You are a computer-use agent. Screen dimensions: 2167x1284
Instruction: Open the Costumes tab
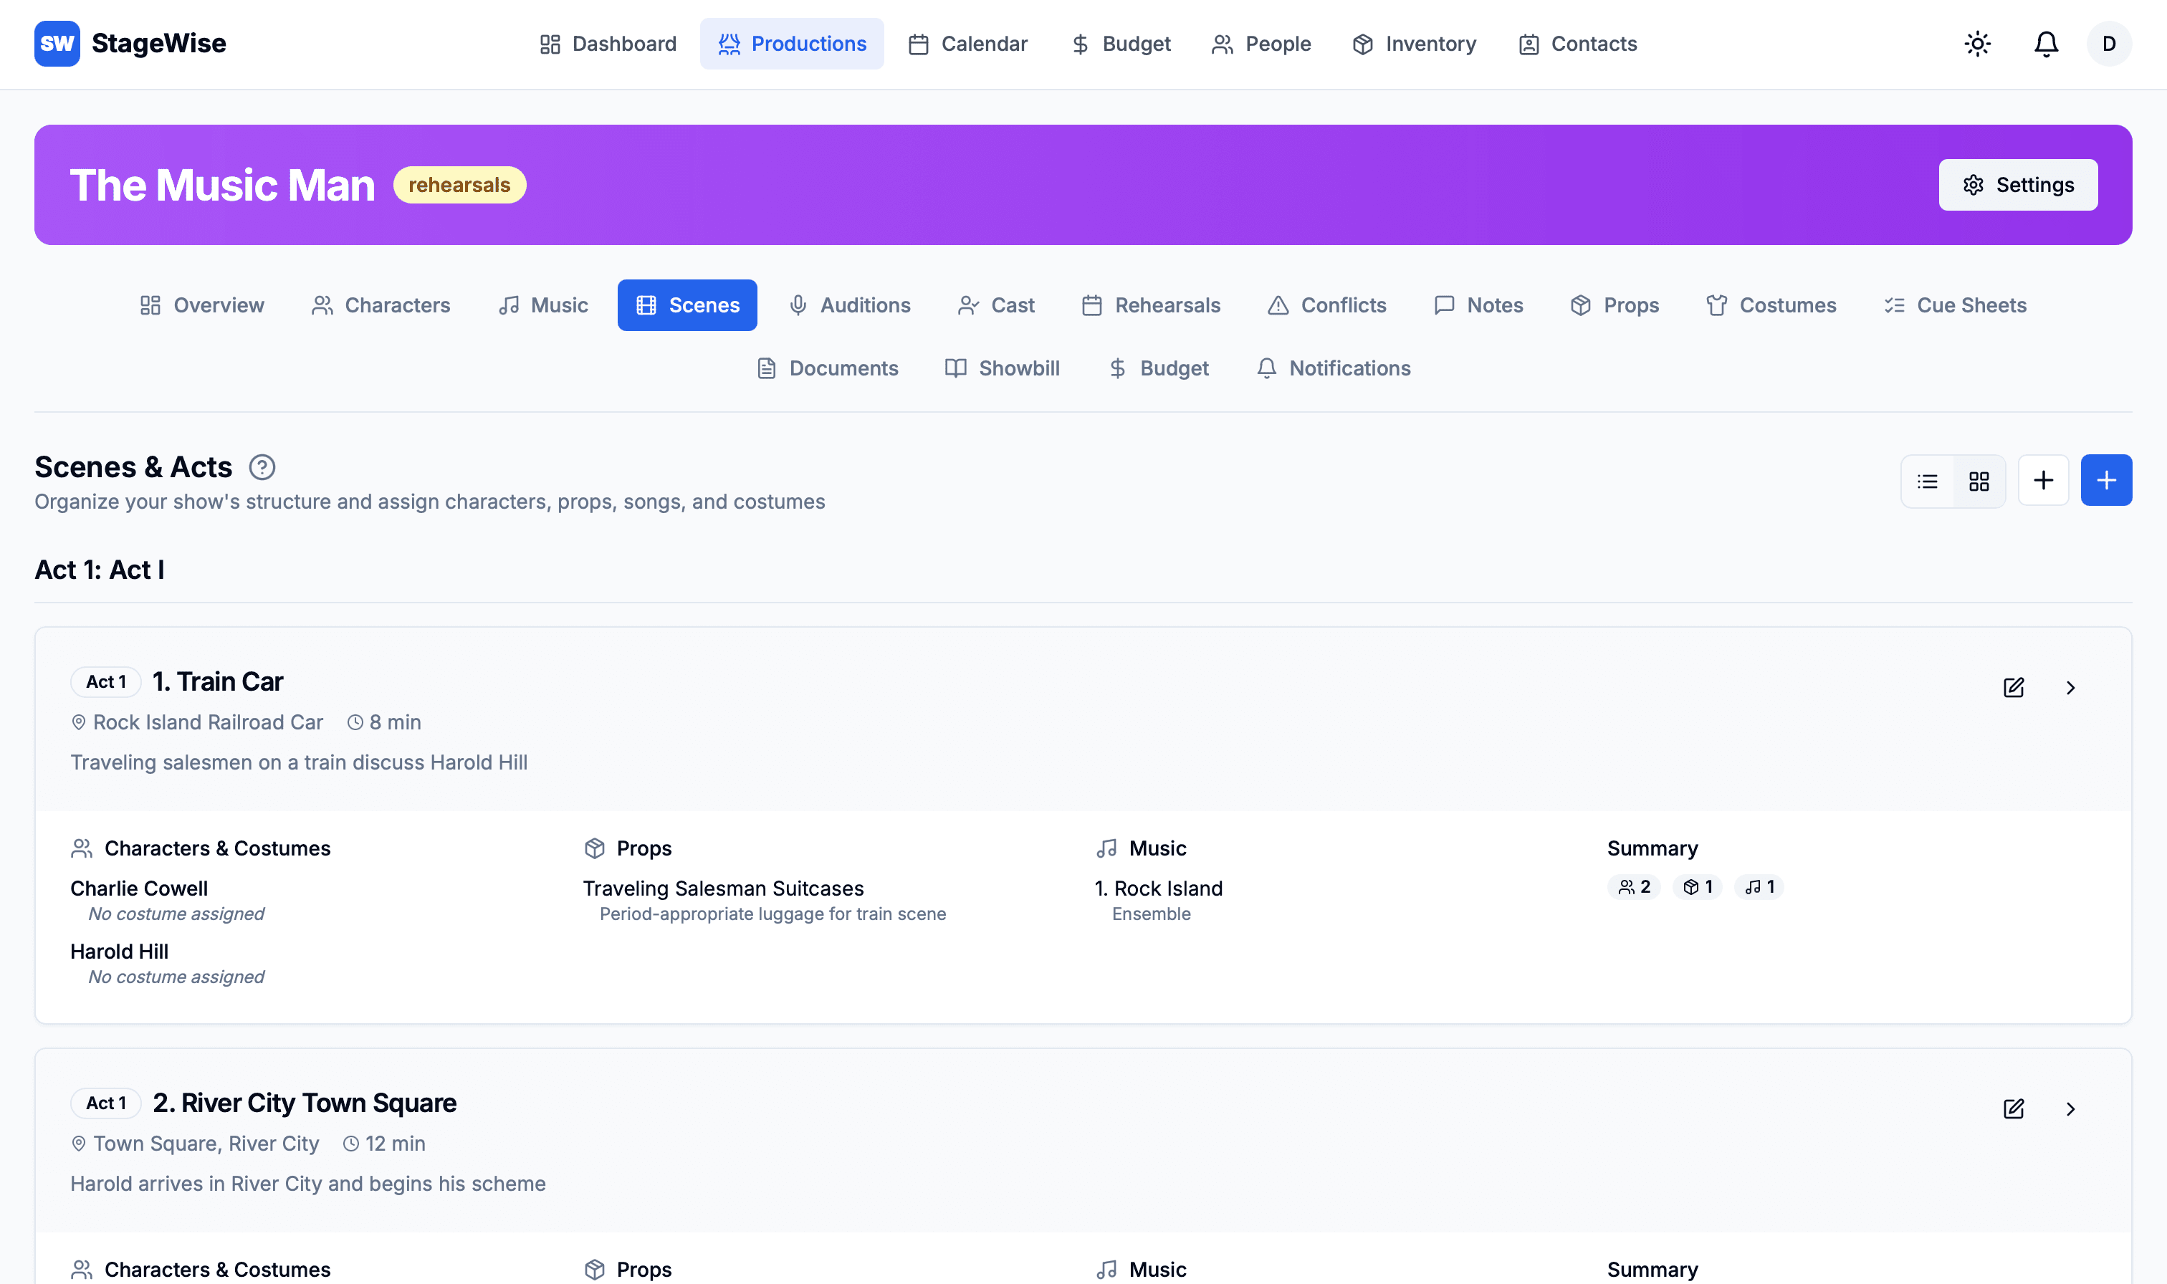(x=1771, y=305)
